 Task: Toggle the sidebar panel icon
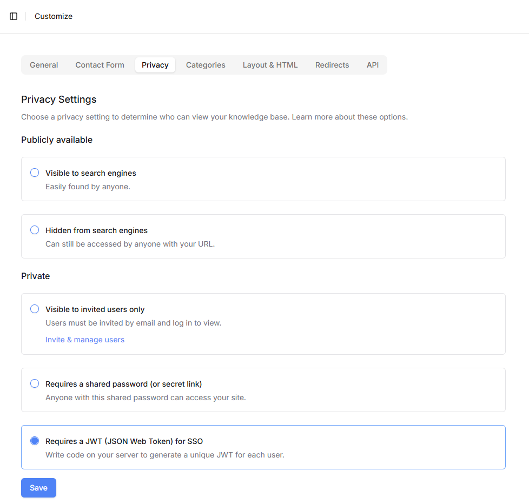14,16
